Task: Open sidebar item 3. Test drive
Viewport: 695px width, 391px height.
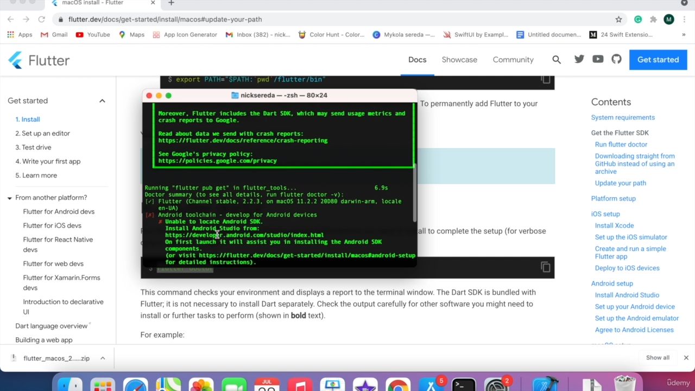Action: (x=33, y=148)
